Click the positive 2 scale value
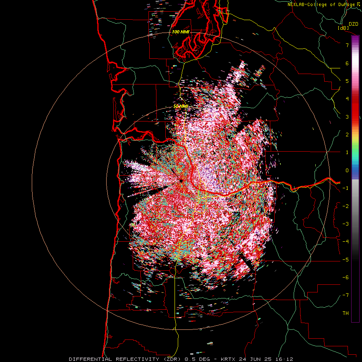 347,135
